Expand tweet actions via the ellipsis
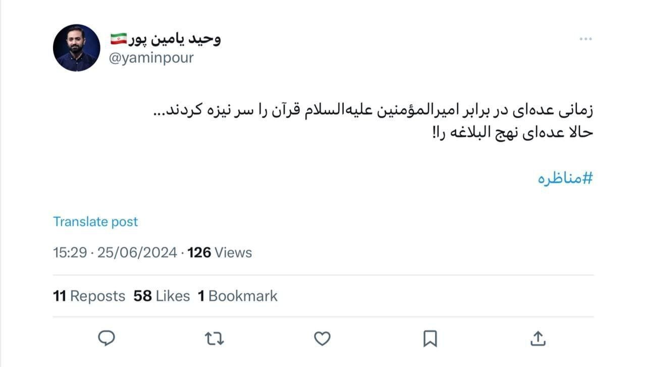Viewport: 646px width, 367px height. (x=586, y=39)
